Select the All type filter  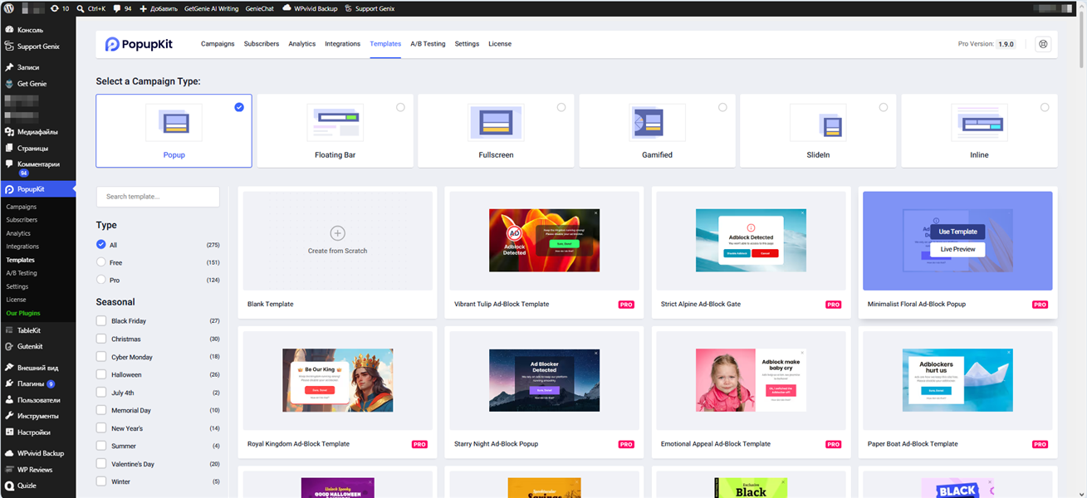tap(101, 245)
